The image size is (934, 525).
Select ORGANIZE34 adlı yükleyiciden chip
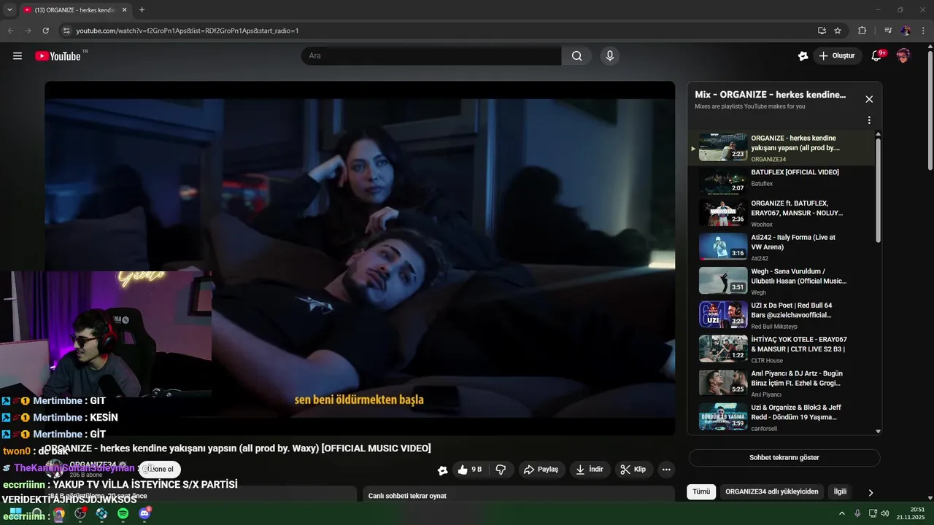(x=772, y=492)
